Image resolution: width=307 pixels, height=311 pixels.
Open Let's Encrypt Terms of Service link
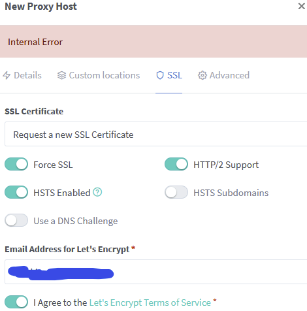tap(150, 303)
